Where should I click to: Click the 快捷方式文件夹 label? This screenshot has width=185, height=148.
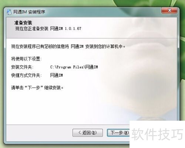(x=26, y=75)
